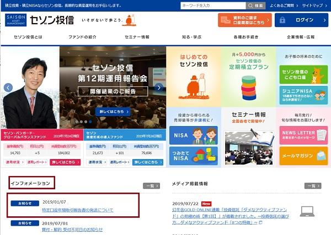This screenshot has width=331, height=235.
Task: Click 資料のご請求 口座開設はこちら button
Action: [244, 20]
